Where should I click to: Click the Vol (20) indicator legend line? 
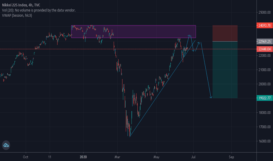coord(39,10)
